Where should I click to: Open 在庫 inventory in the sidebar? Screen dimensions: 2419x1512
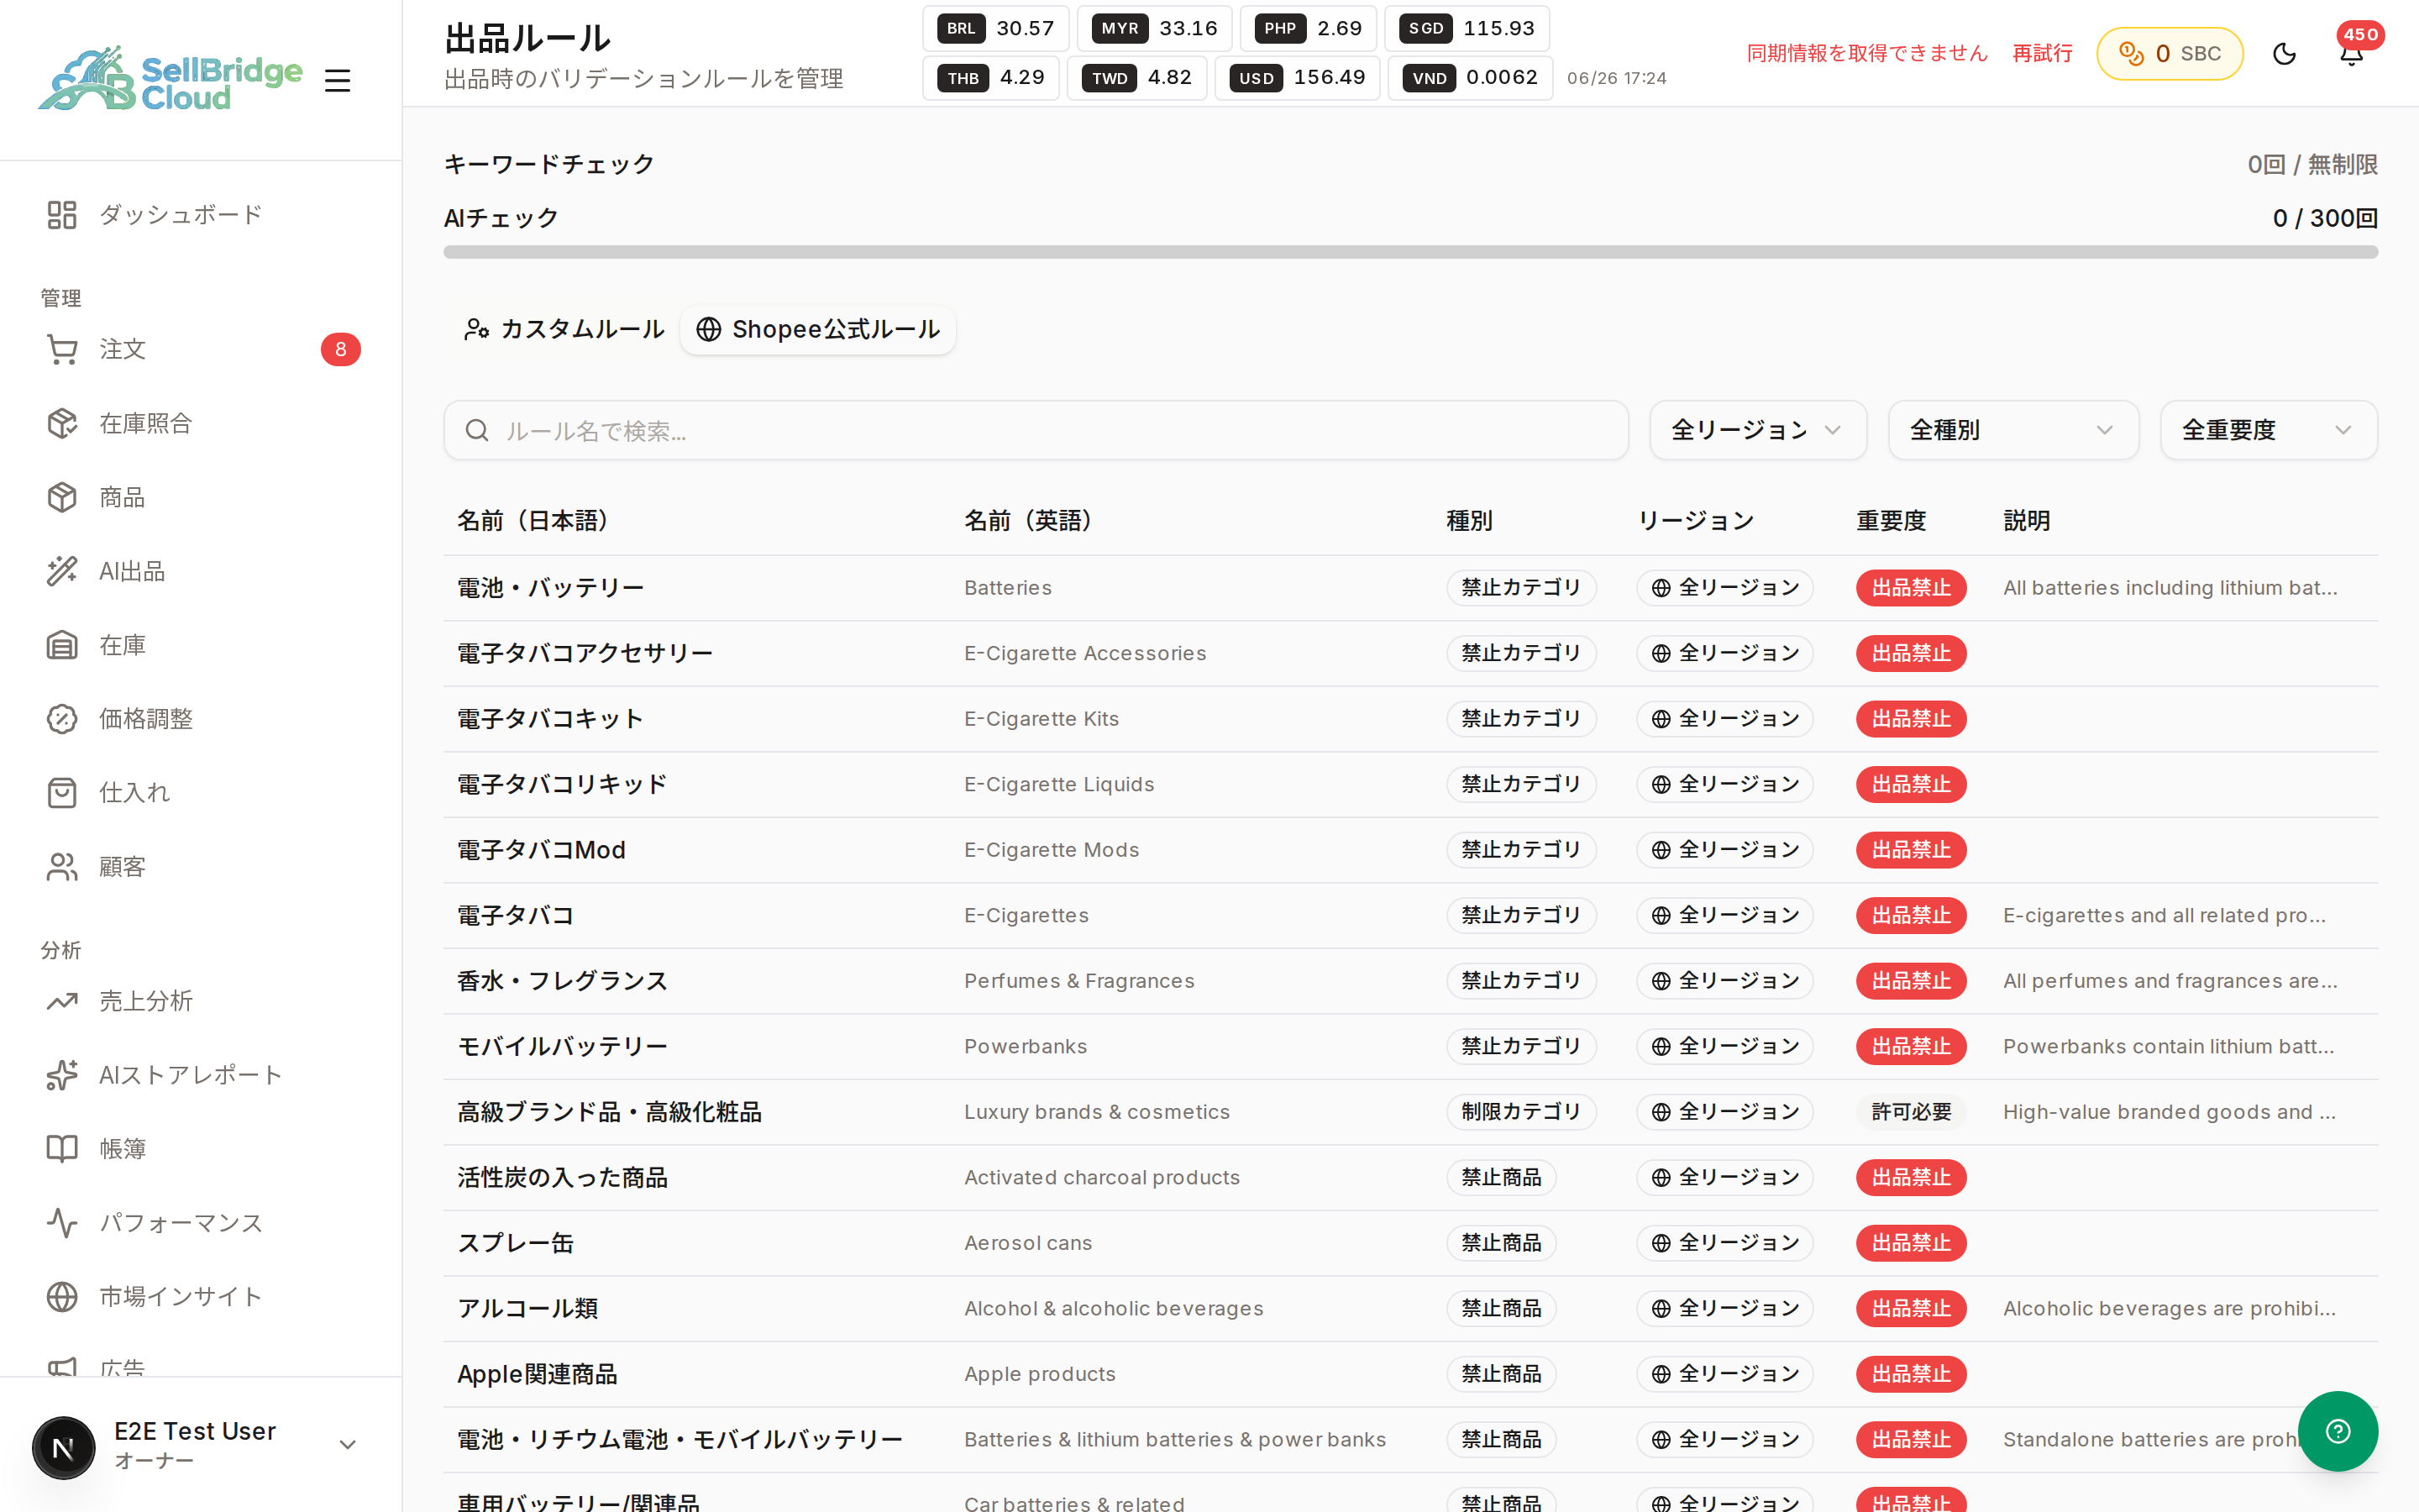201,645
